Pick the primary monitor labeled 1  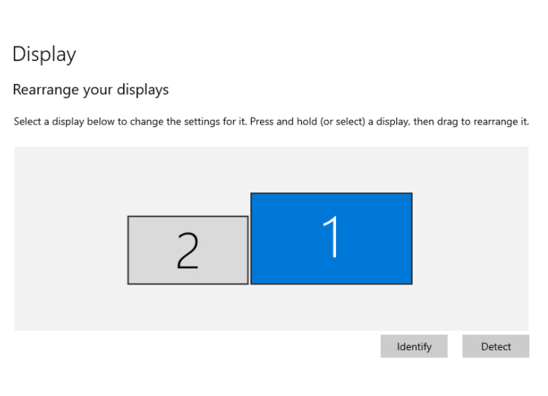pyautogui.click(x=331, y=239)
